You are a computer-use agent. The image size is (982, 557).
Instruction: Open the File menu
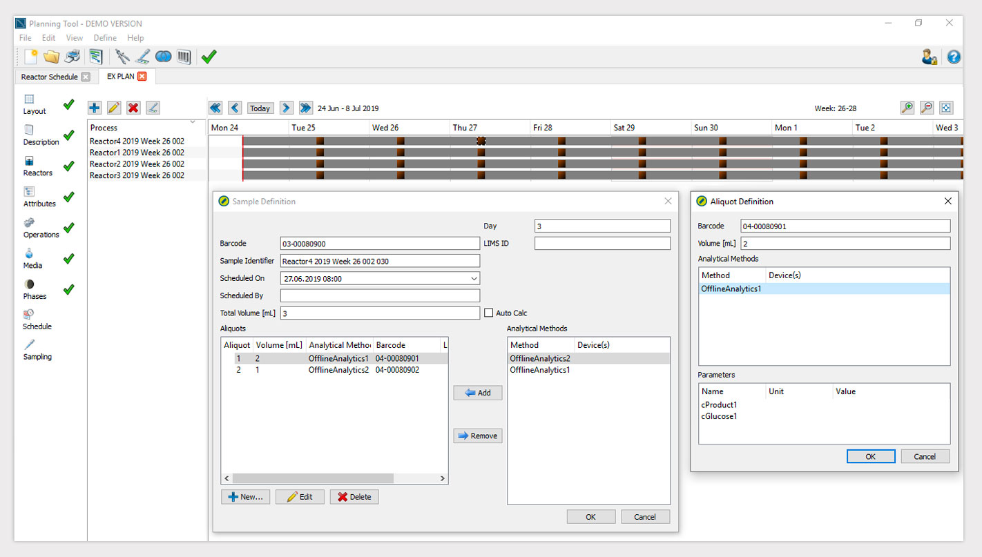click(25, 38)
